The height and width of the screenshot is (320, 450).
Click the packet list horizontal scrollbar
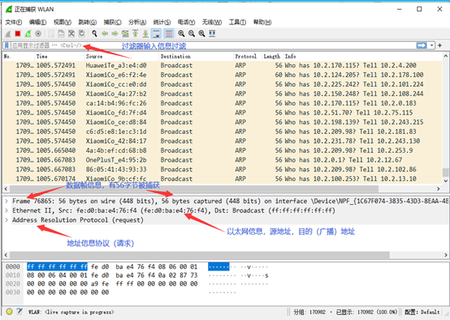pyautogui.click(x=194, y=188)
